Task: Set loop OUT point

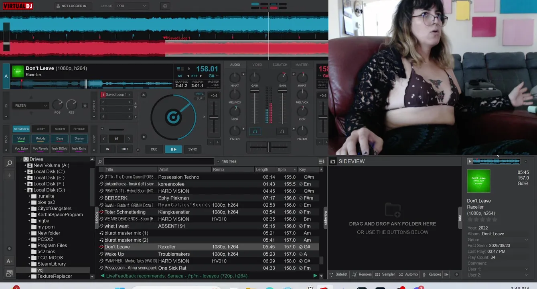Action: pos(125,149)
